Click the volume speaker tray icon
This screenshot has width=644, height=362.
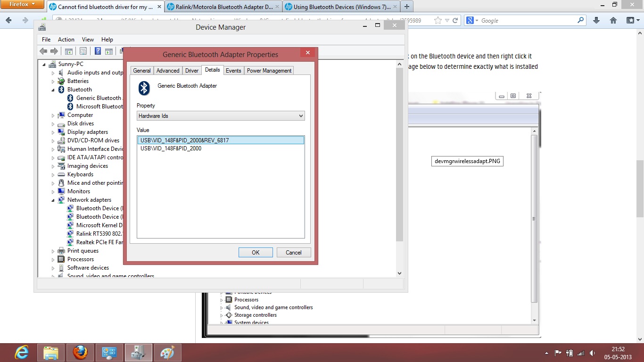592,353
